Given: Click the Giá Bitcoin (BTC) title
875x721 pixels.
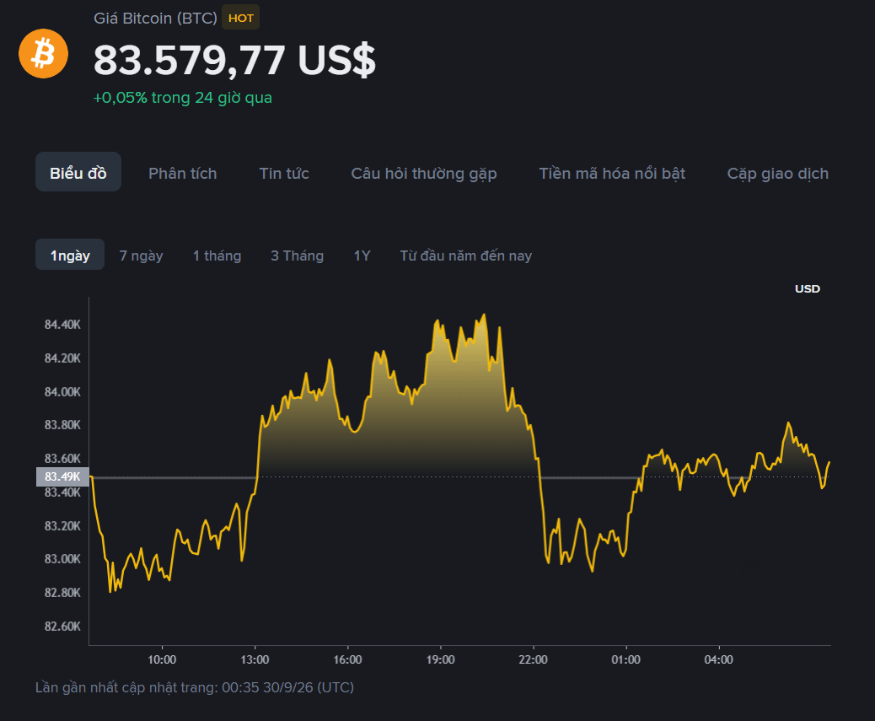Looking at the screenshot, I should [x=155, y=18].
